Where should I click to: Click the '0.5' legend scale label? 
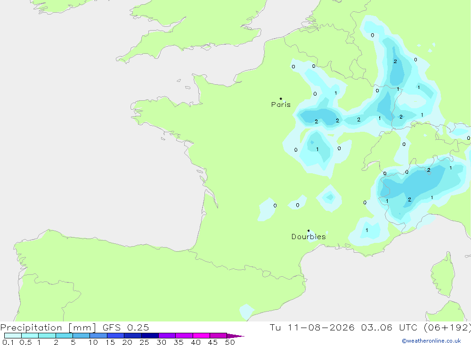tap(25, 342)
